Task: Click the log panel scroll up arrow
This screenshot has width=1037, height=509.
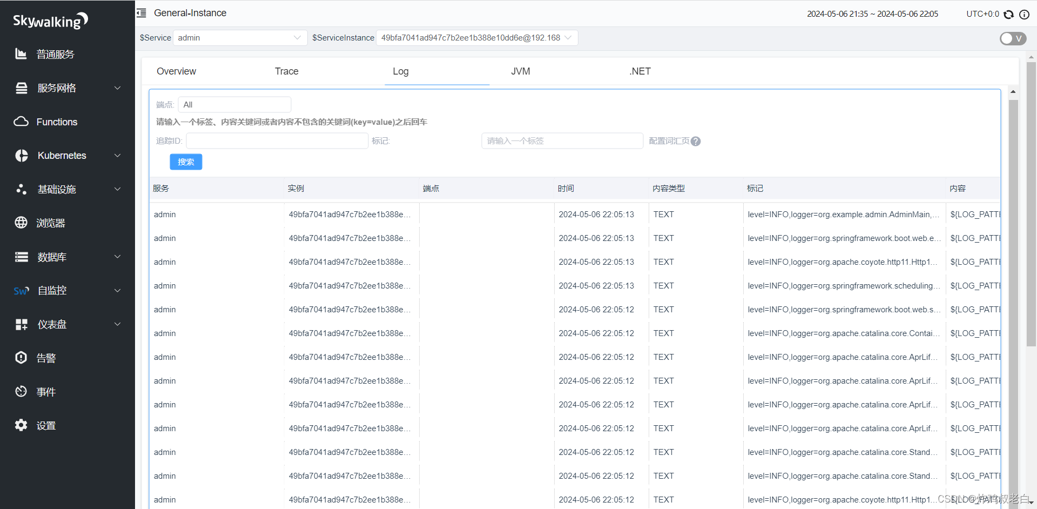Action: pos(1013,92)
